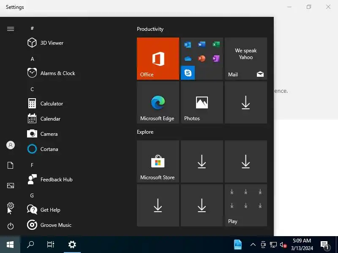338x253 pixels.
Task: Click the Explore group title
Action: pos(145,132)
